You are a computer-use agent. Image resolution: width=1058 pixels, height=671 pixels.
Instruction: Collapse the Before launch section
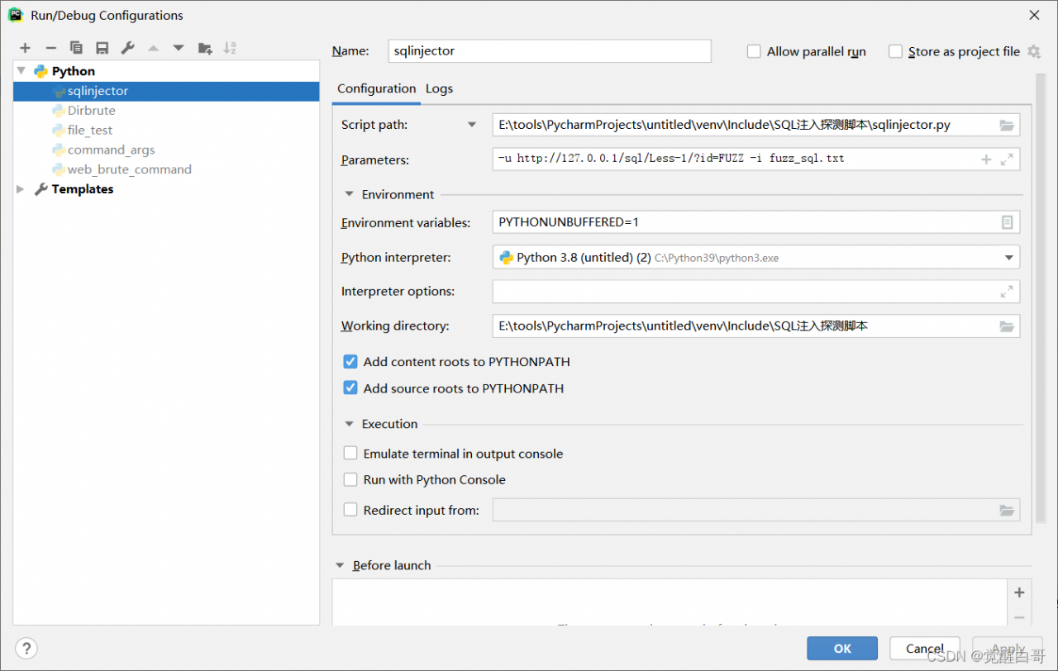[x=340, y=566]
